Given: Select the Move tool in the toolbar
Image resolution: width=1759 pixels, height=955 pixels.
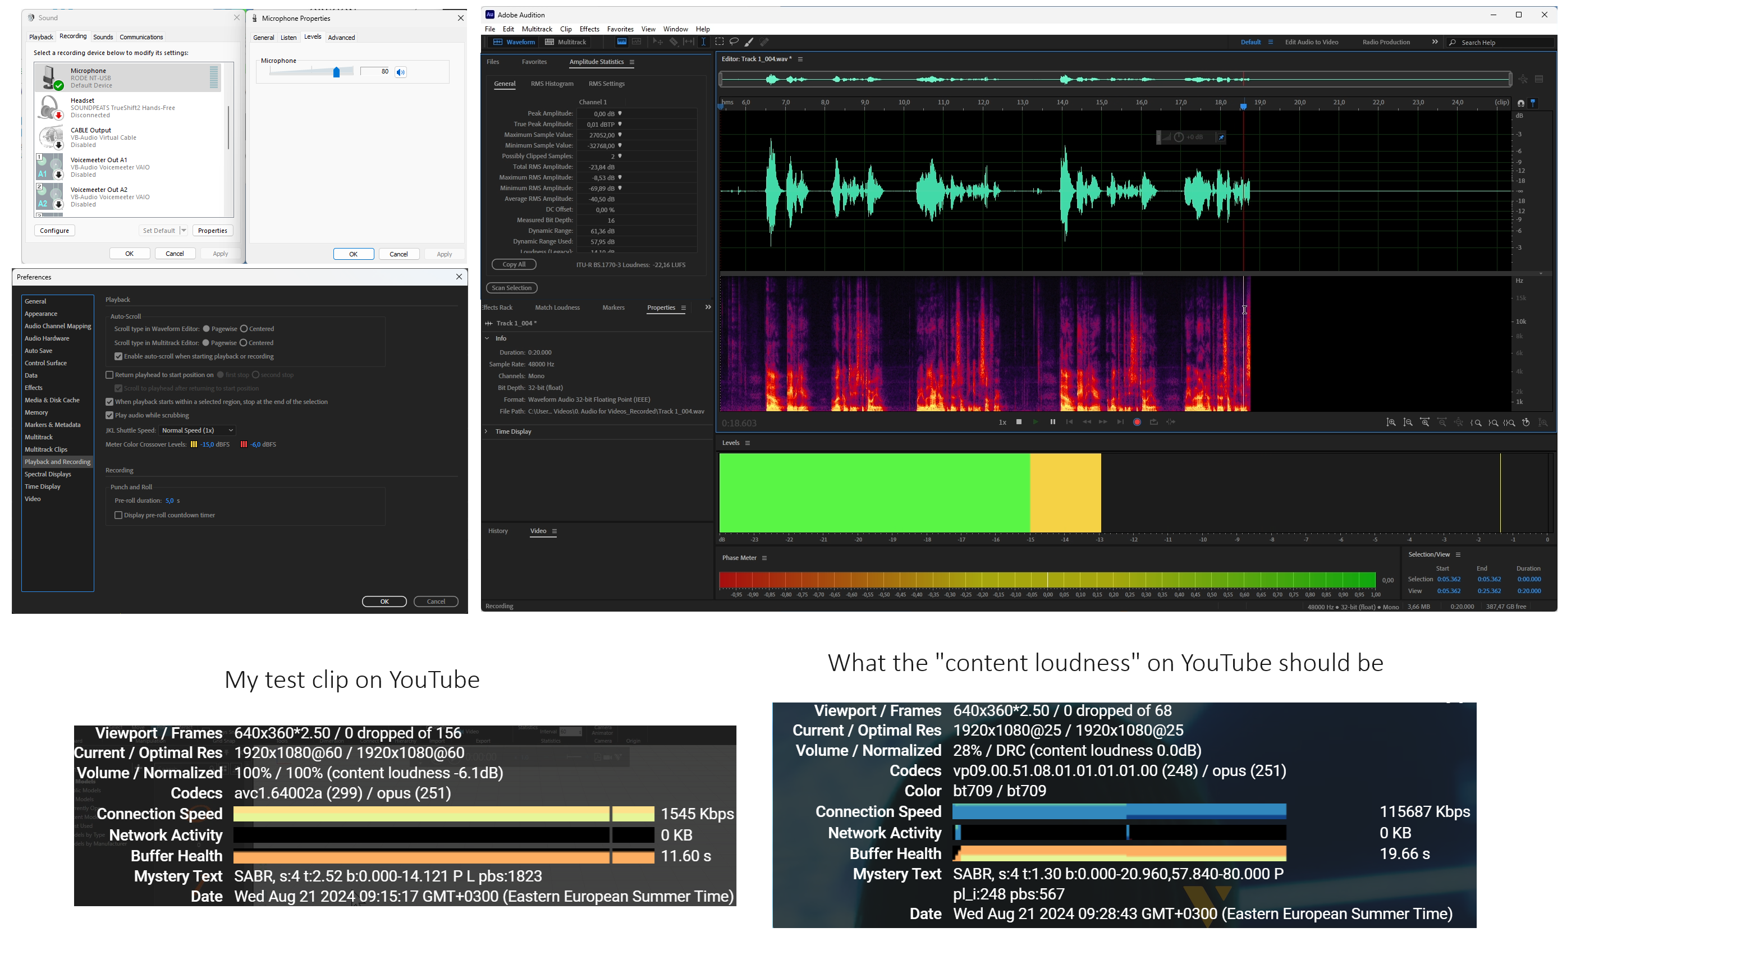Looking at the screenshot, I should tap(658, 42).
